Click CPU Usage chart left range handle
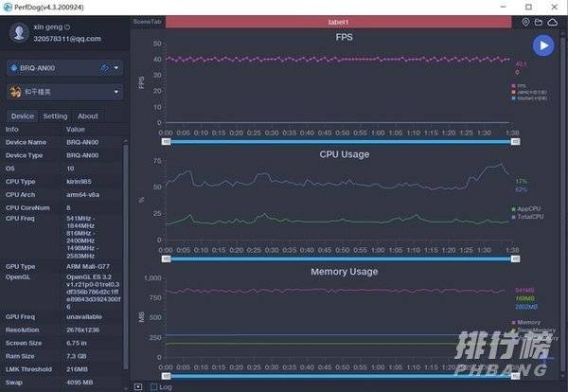The width and height of the screenshot is (568, 392). [x=167, y=259]
